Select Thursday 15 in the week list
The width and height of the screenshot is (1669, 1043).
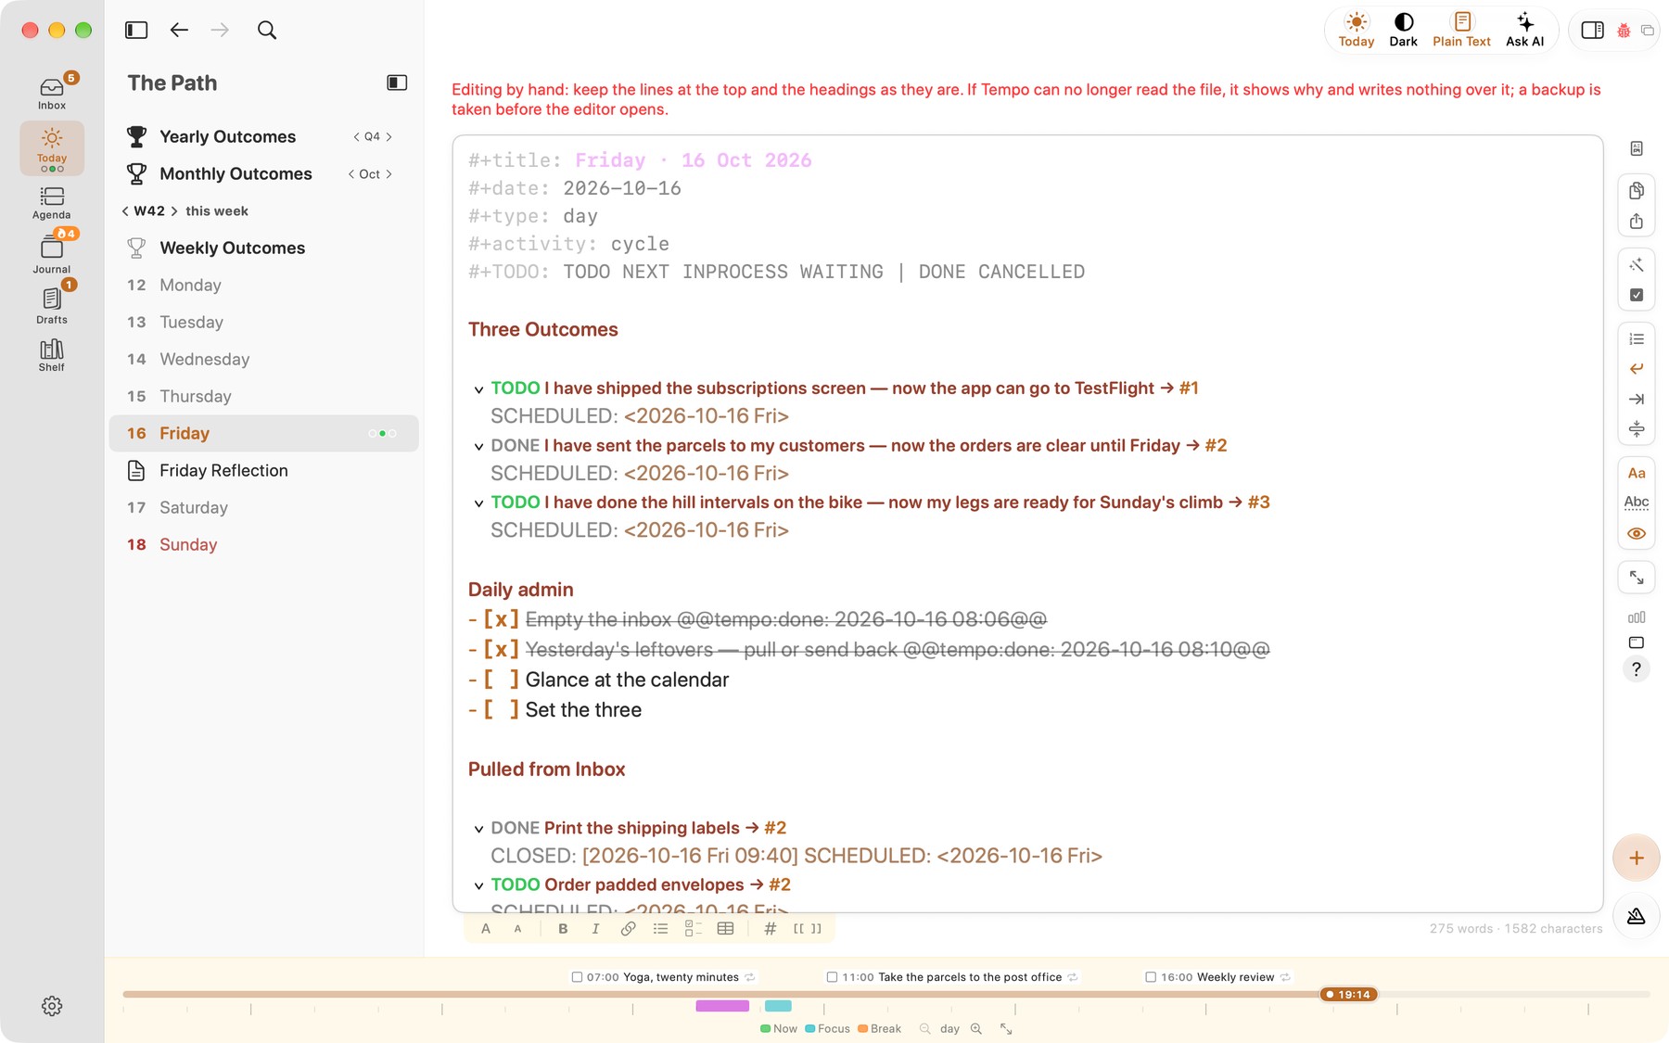[x=264, y=396]
